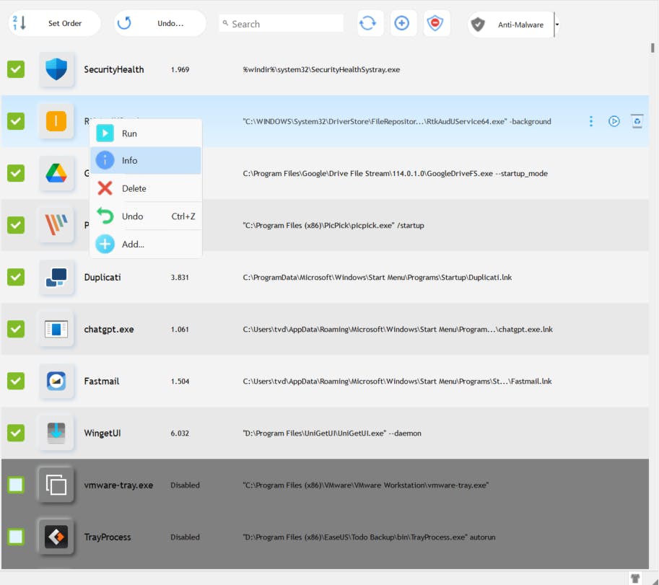Uncheck the Fastmail startup checkbox

16,381
